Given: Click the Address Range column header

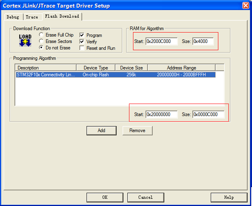Looking at the screenshot, I should click(181, 67).
